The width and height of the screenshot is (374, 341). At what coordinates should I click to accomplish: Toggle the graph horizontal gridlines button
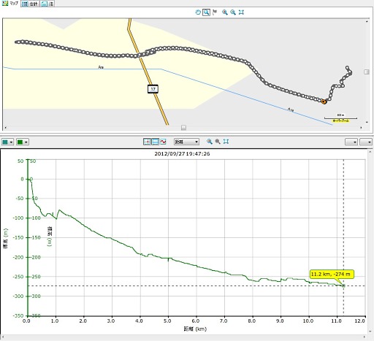coord(155,142)
